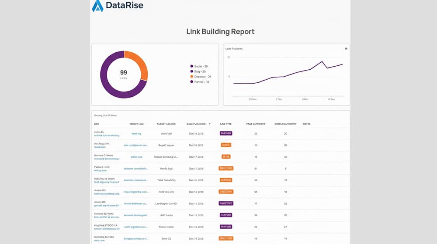Image resolution: width=437 pixels, height=244 pixels.
Task: Sort by Date Published arrow
Action: pos(210,124)
